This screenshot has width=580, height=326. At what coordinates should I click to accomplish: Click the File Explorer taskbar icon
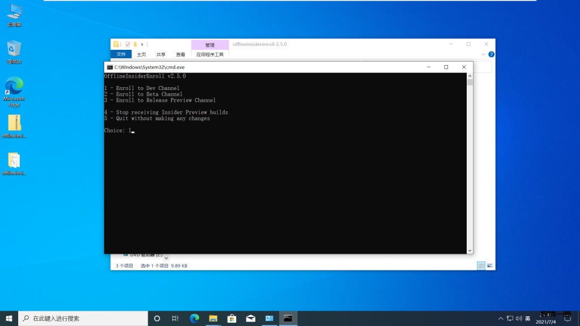(x=213, y=319)
